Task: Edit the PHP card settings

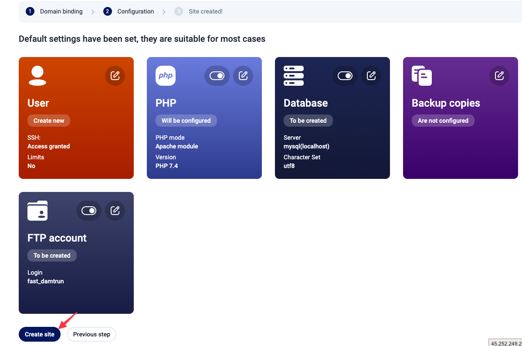Action: click(243, 76)
